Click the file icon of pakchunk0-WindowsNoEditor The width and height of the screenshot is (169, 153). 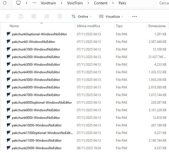[8, 42]
